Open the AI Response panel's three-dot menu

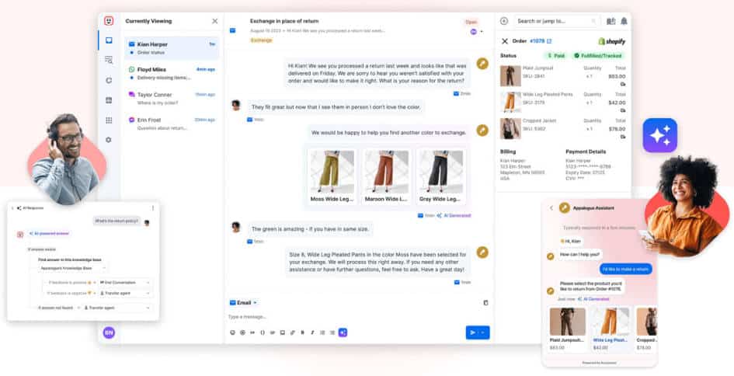pyautogui.click(x=152, y=208)
